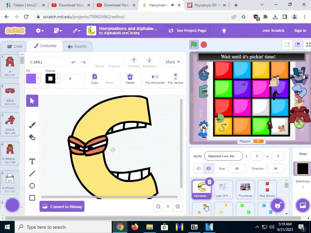
Task: Click Convert to Bitmap button
Action: (x=62, y=206)
